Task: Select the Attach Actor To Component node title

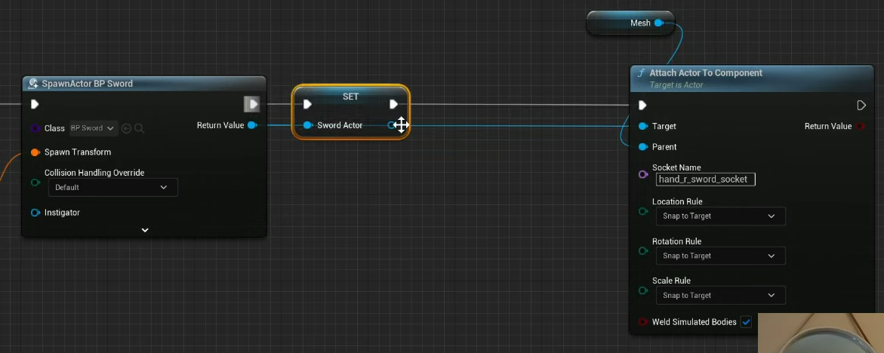Action: coord(706,73)
